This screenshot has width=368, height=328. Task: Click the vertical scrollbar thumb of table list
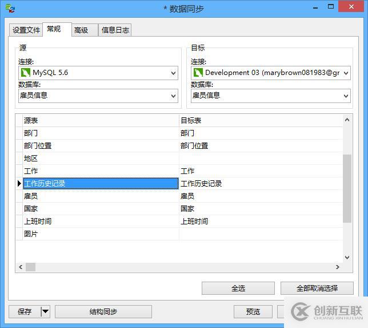click(x=347, y=188)
